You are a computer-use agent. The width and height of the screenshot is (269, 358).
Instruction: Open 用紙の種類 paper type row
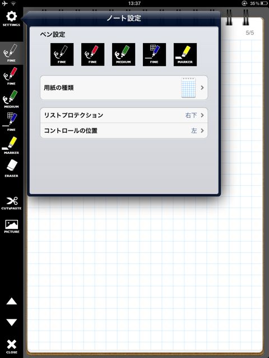pos(124,88)
